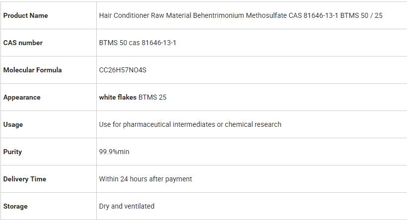Click the Usage row label
This screenshot has width=407, height=220.
[x=13, y=124]
